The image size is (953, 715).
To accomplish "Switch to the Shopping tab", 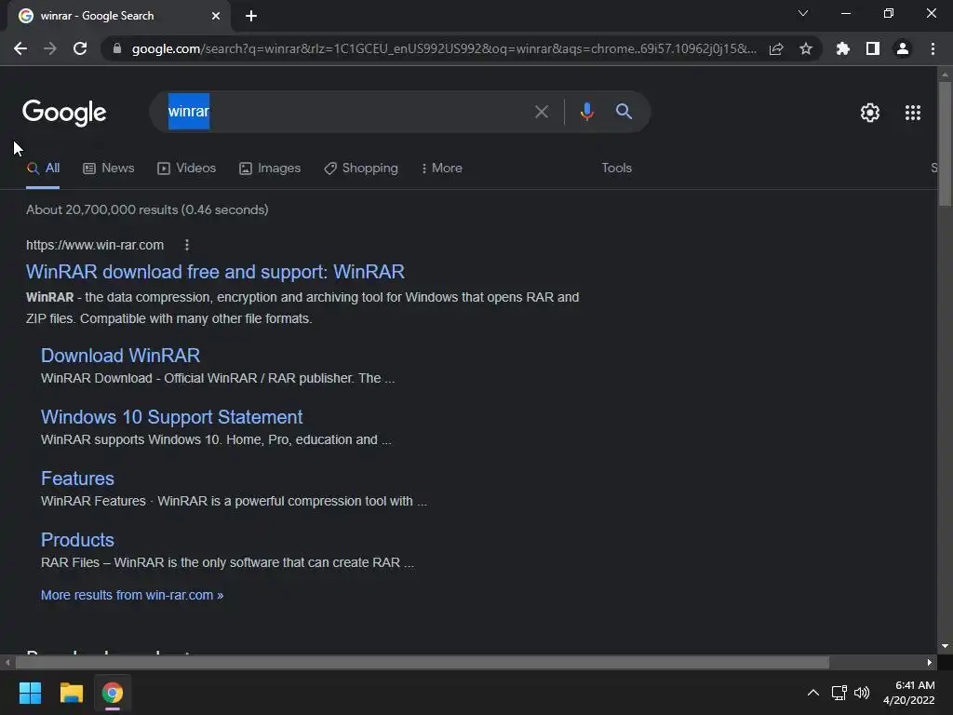I will click(x=361, y=169).
